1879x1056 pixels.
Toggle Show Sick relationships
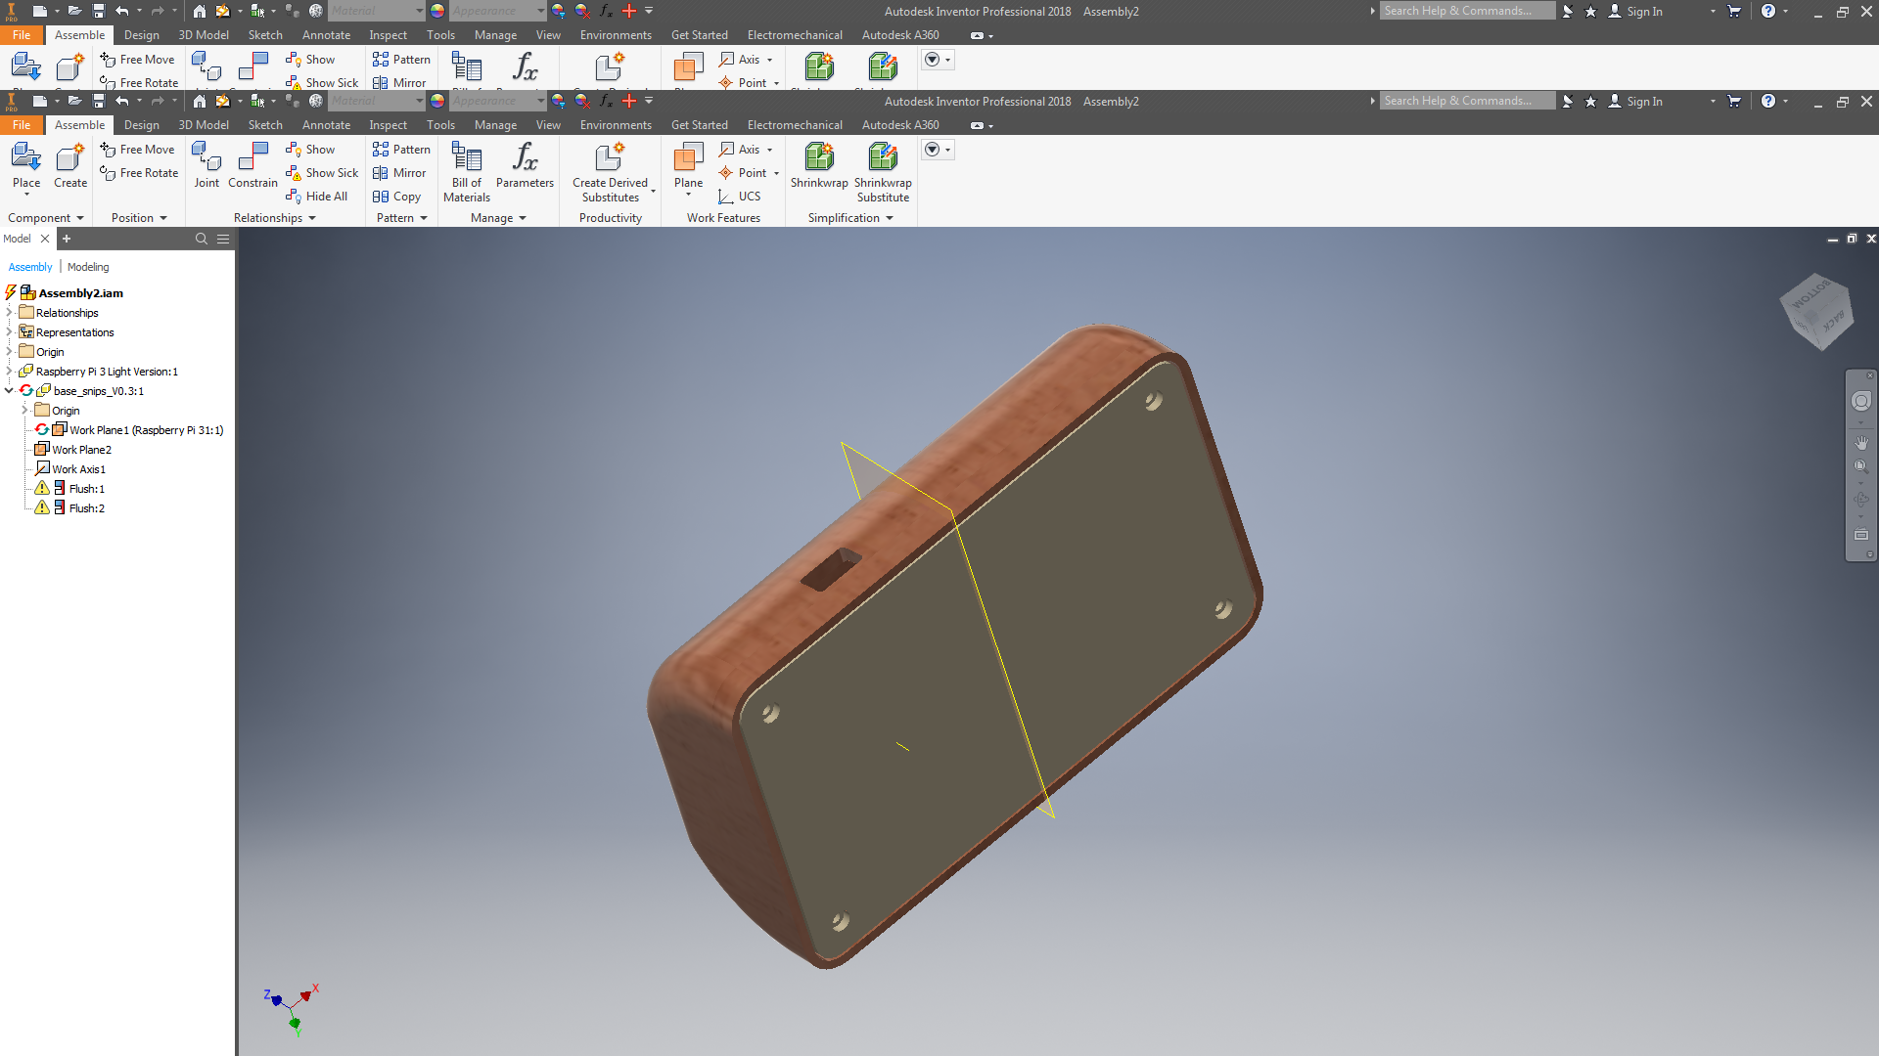322,173
